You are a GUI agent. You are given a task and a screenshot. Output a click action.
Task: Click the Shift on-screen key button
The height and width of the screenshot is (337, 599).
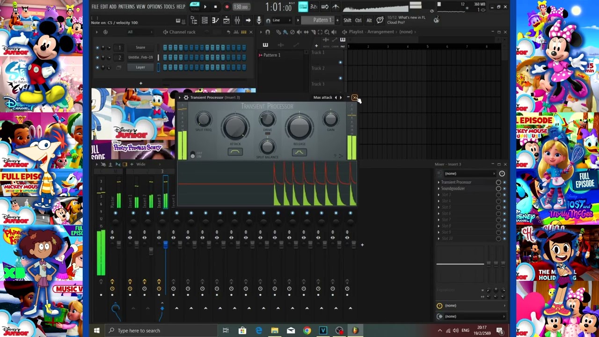(x=347, y=20)
